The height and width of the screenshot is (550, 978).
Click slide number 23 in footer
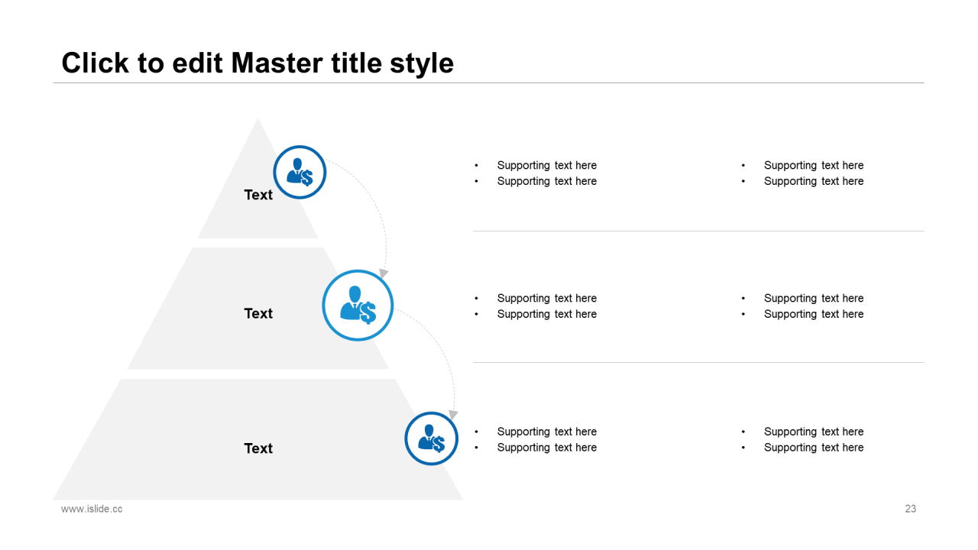pyautogui.click(x=911, y=509)
